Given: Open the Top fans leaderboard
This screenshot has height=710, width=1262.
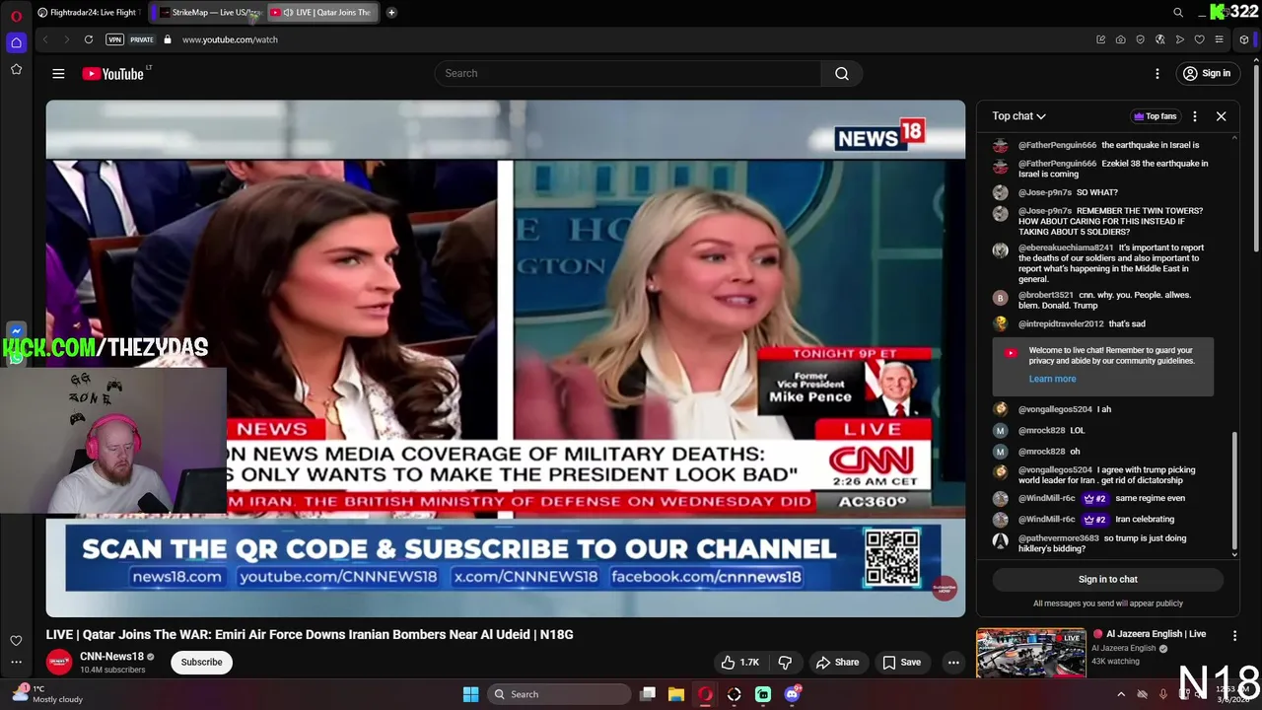Looking at the screenshot, I should coord(1156,116).
